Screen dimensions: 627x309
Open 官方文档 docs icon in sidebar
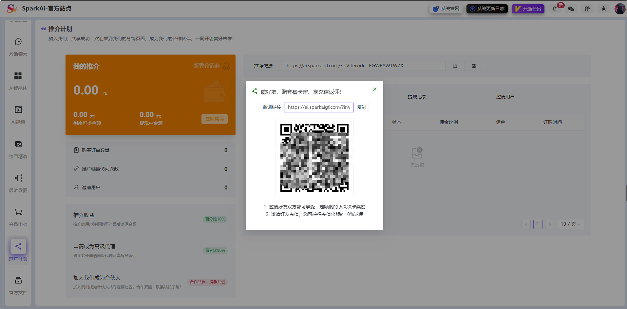[18, 280]
